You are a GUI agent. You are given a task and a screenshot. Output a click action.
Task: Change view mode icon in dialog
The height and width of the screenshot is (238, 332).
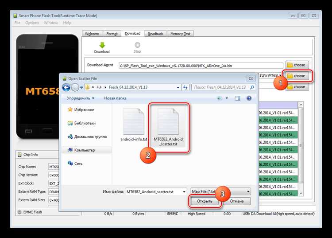click(x=220, y=98)
